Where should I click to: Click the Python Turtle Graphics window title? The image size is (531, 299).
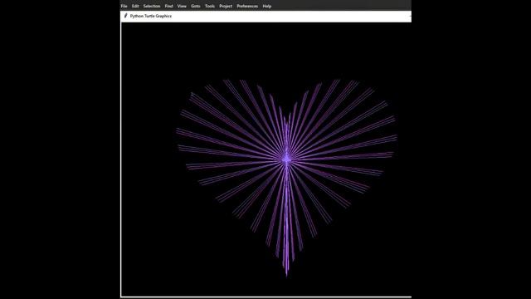click(151, 16)
